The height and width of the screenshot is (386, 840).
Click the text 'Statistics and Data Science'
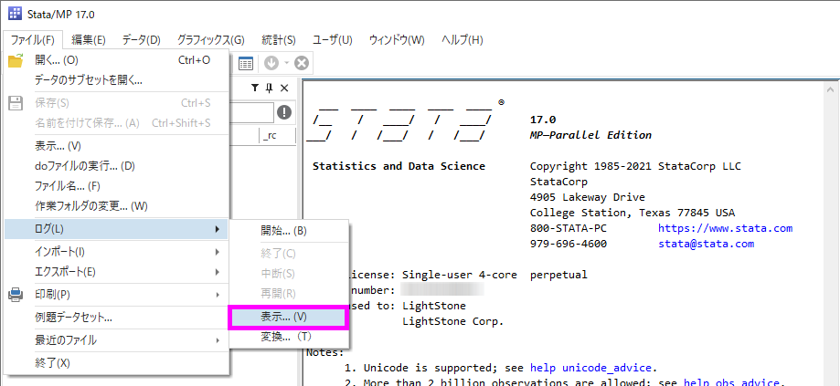[x=399, y=166]
